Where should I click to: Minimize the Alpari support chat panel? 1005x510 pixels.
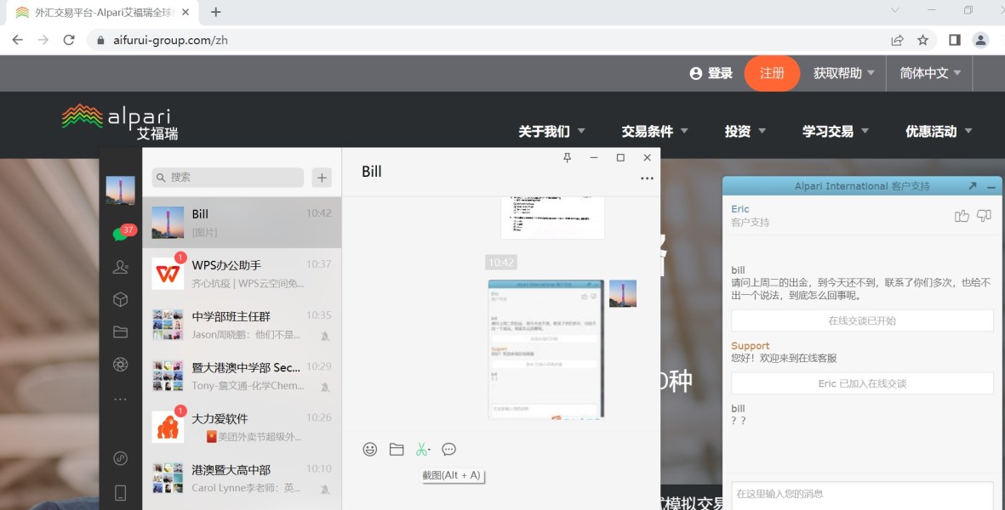tap(991, 187)
